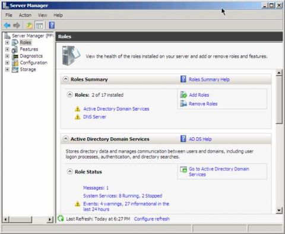Open the View menu
This screenshot has height=234, width=285.
42,15
